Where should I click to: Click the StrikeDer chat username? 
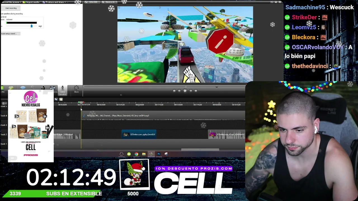pos(304,17)
